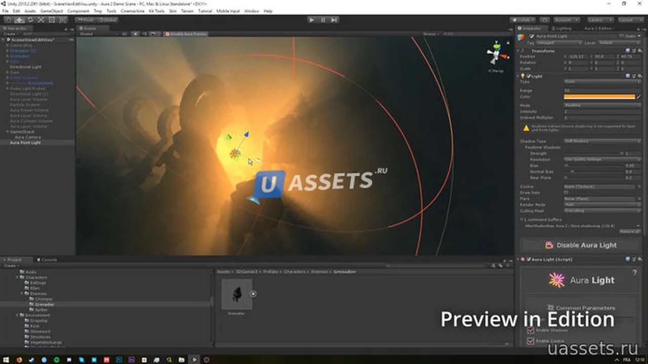The width and height of the screenshot is (648, 364).
Task: Select the Move tool in the toolbar
Action: 19,20
